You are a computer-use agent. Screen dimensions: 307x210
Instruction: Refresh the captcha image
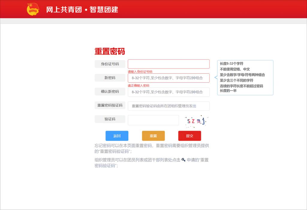pyautogui.click(x=196, y=121)
